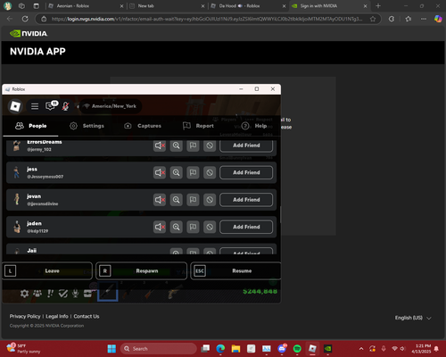Open the browser more options menu

tap(424, 19)
